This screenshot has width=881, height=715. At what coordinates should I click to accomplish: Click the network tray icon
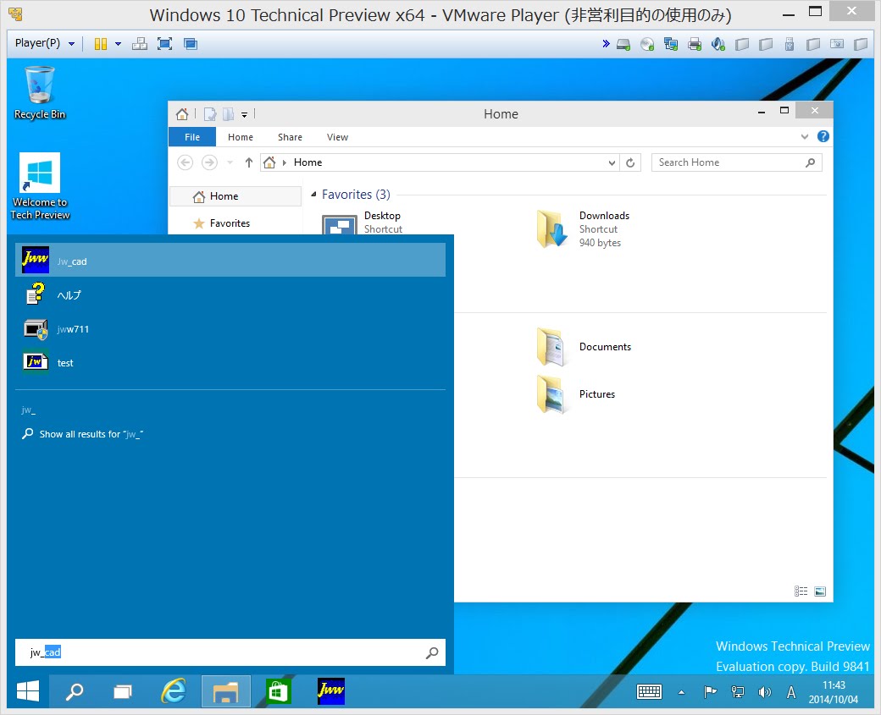[x=737, y=692]
